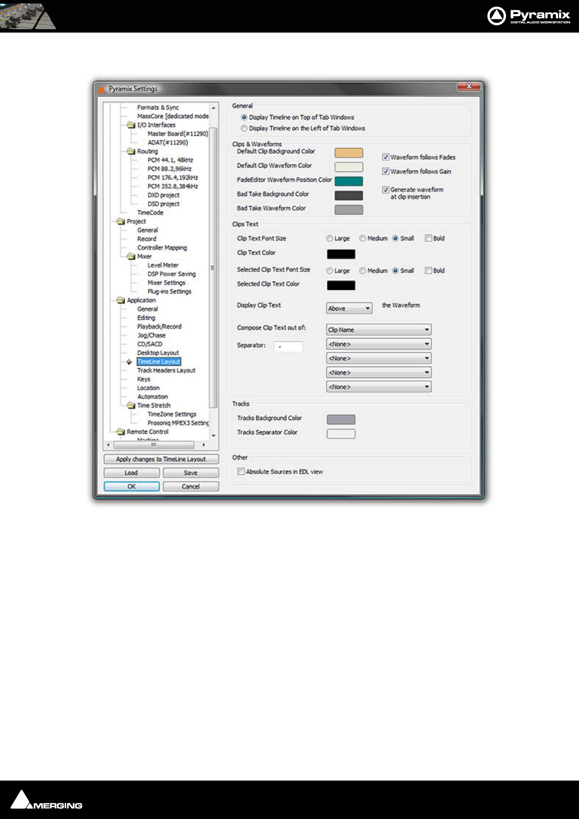Click Bad Take Background Color swatch
579x819 pixels.
coord(349,195)
